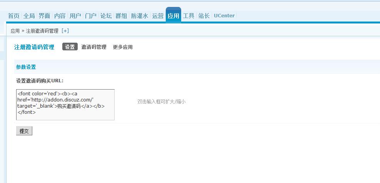Open the 工具 tab

point(188,16)
